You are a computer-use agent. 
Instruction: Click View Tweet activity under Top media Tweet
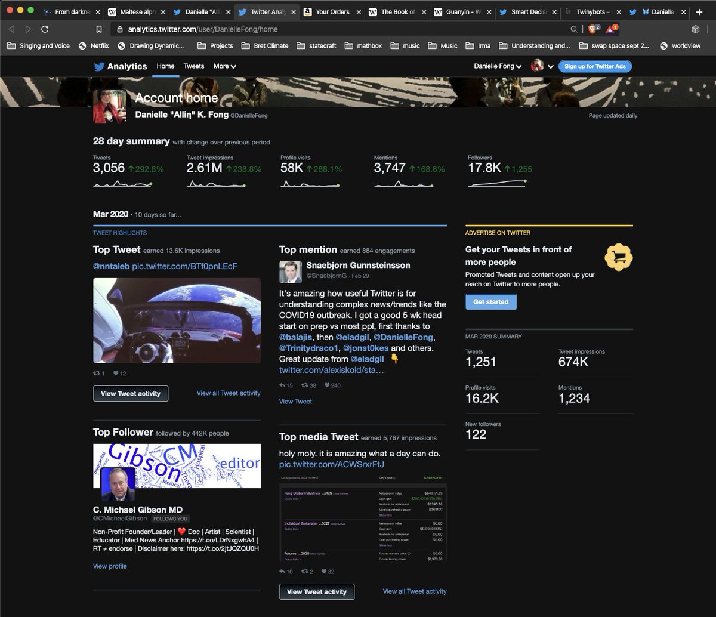tap(317, 592)
